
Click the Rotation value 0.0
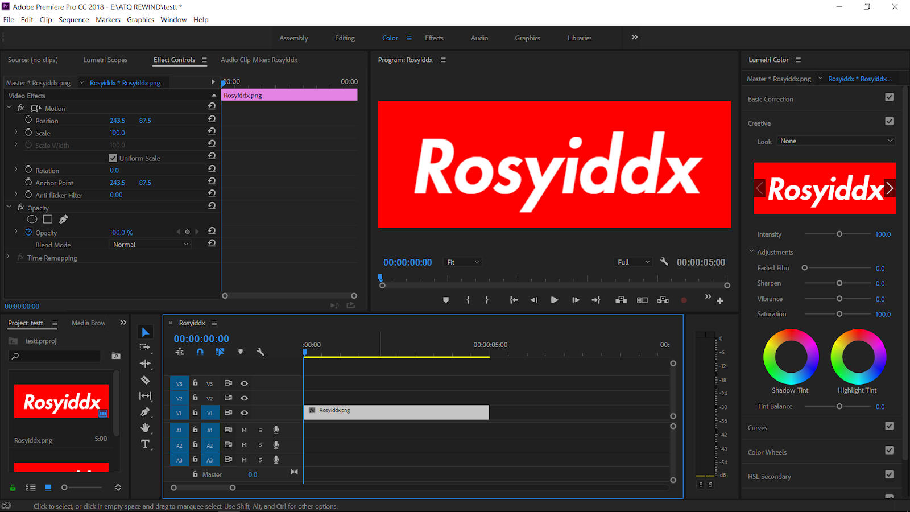point(114,170)
